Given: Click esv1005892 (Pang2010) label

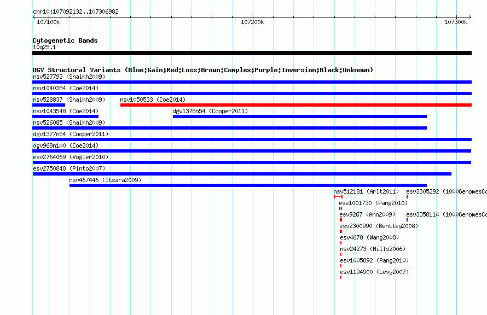Looking at the screenshot, I should 374,260.
